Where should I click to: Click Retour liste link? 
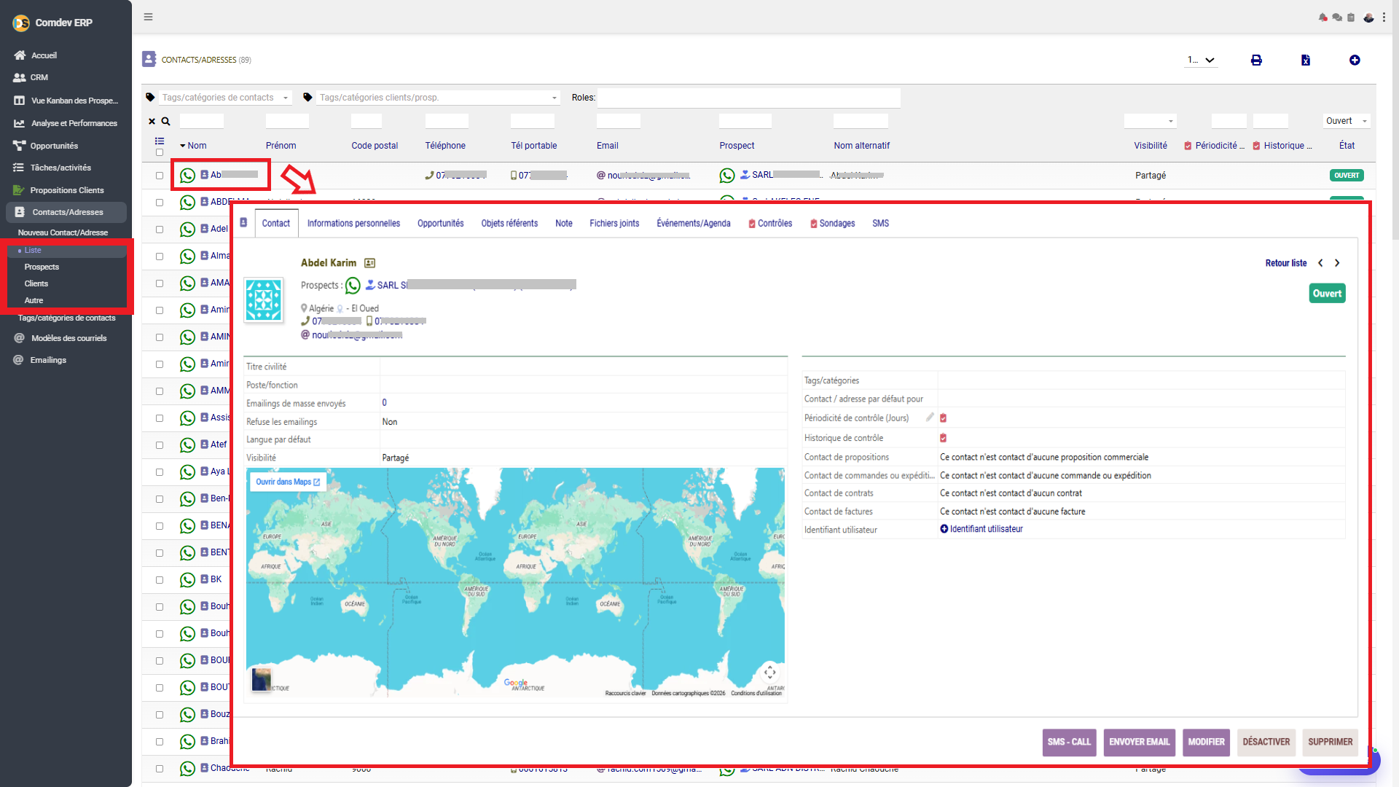click(x=1285, y=263)
